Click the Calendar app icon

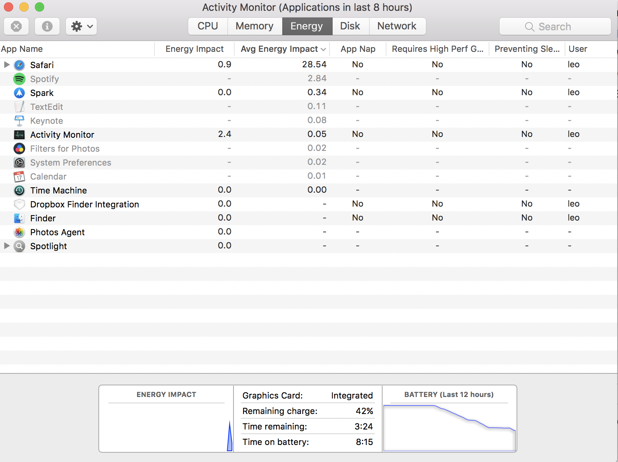(19, 176)
